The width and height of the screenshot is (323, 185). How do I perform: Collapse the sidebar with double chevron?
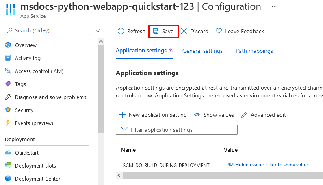point(98,31)
